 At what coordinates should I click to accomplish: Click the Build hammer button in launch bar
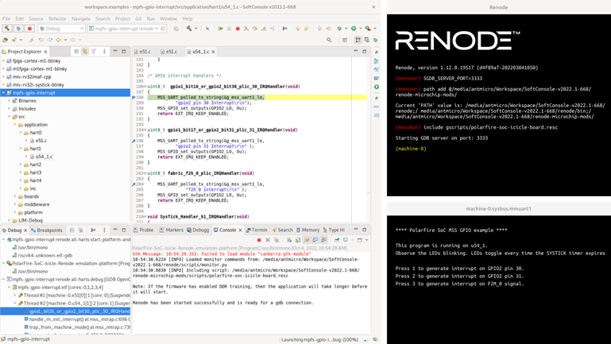[7, 29]
